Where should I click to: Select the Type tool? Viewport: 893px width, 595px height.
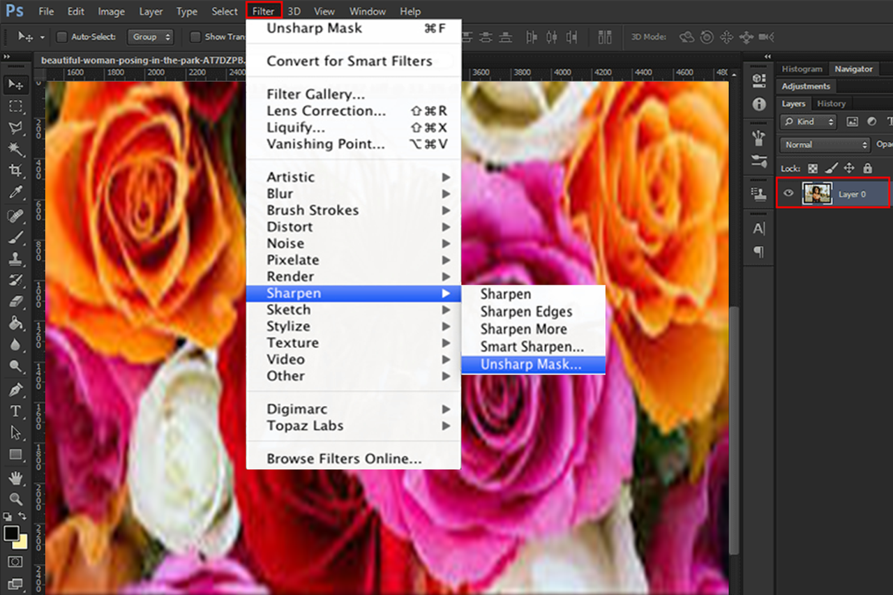coord(15,412)
